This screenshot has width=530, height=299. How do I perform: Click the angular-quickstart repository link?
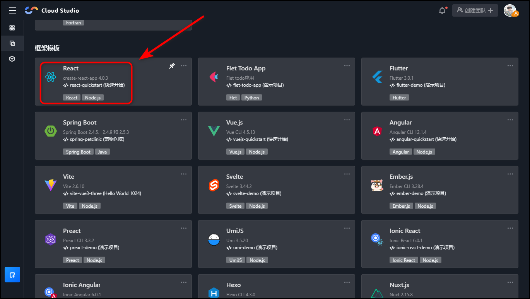click(423, 139)
